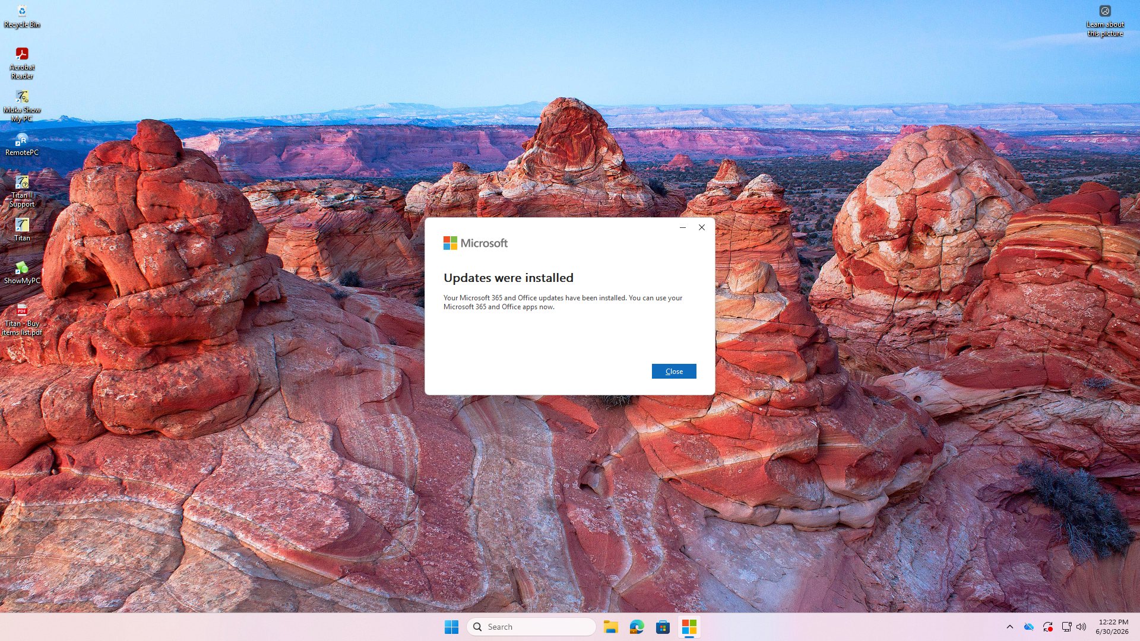Open File Explorer from the taskbar
The width and height of the screenshot is (1140, 641).
(x=611, y=627)
